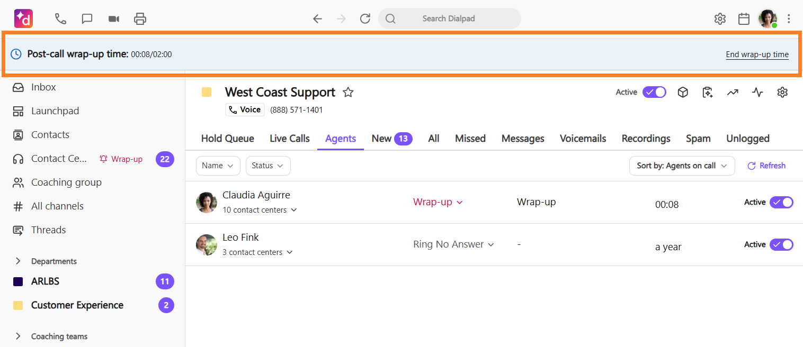The image size is (803, 347).
Task: Click the Contacts icon in the sidebar
Action: pos(19,135)
